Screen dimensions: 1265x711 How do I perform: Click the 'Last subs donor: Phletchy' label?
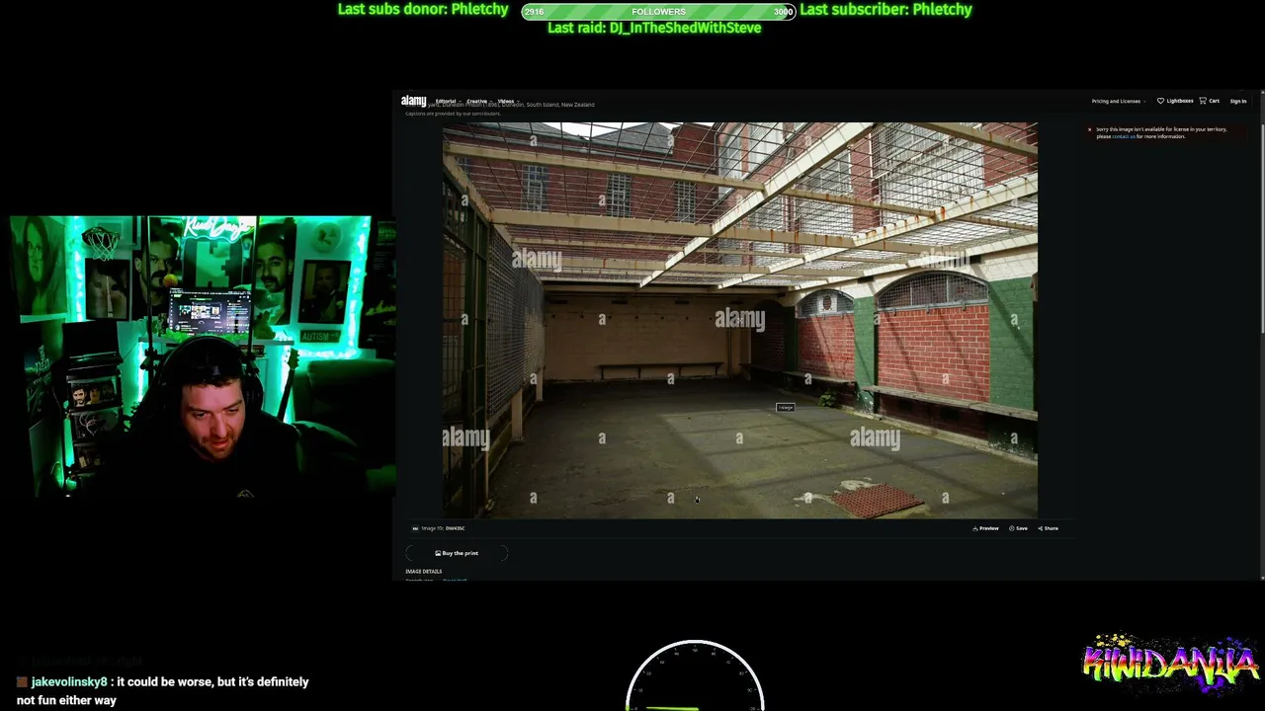click(423, 9)
